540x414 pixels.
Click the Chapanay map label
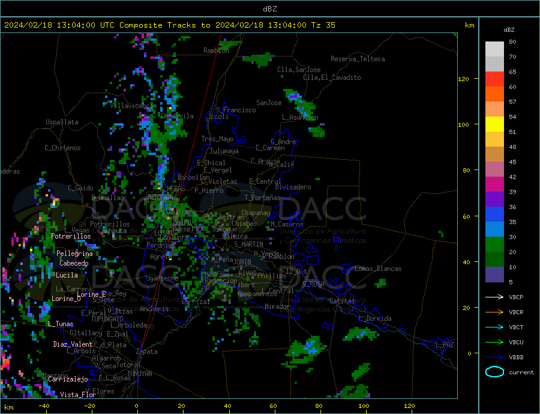256,213
